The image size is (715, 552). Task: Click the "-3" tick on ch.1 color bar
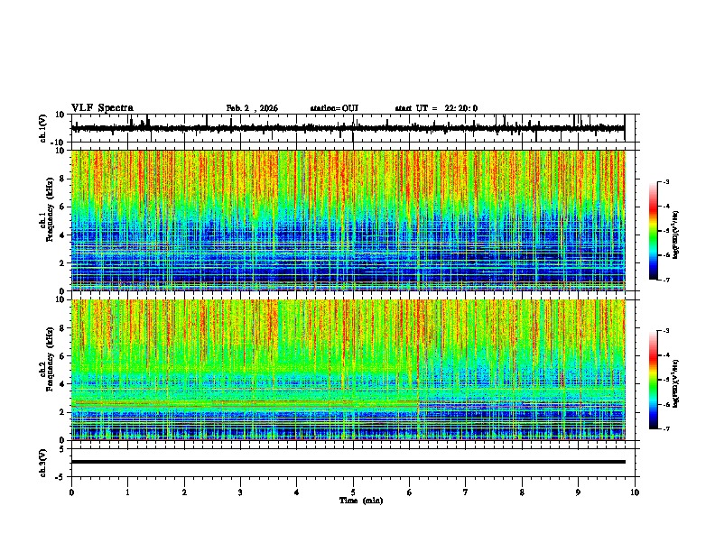coord(666,181)
